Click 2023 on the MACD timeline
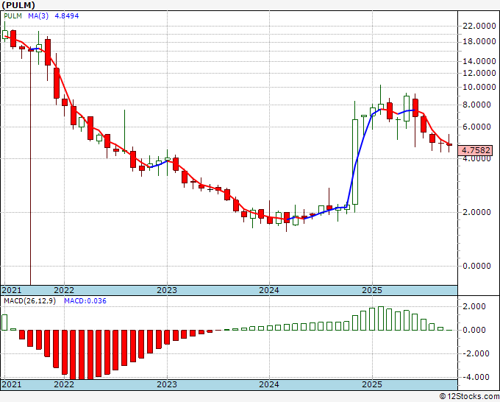This screenshot has height=402, width=500. click(x=167, y=384)
